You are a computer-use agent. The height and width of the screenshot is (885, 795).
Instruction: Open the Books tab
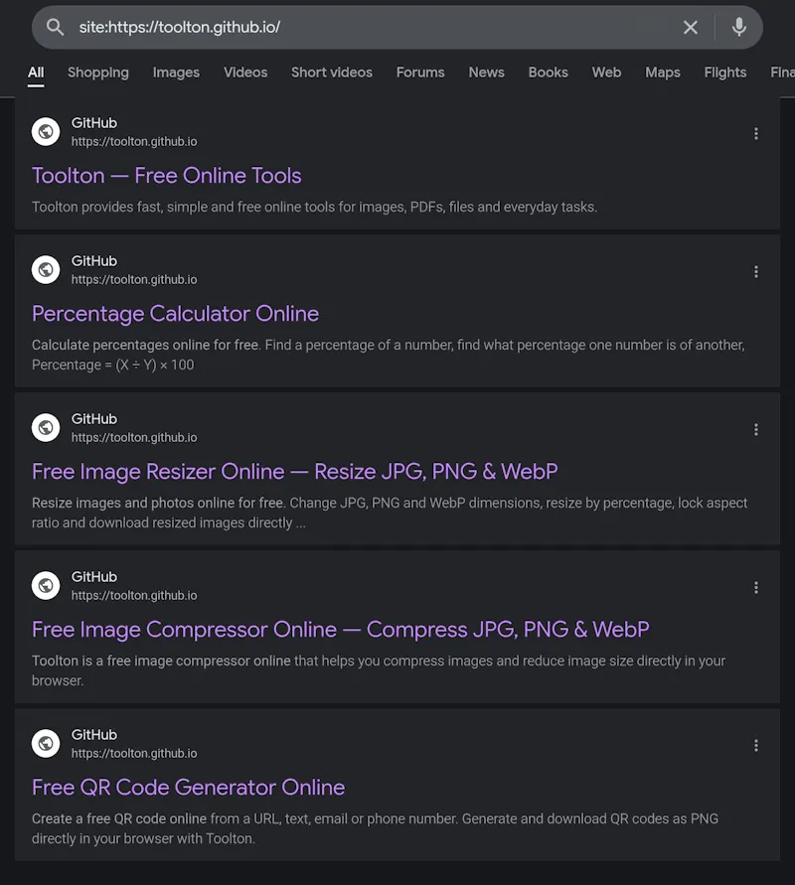[x=548, y=73]
